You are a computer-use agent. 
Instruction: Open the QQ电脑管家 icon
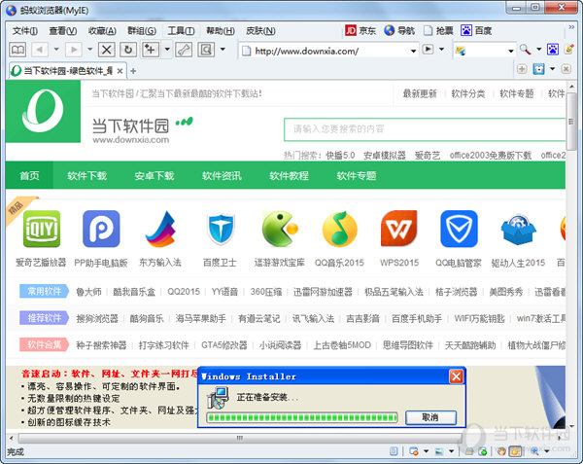pyautogui.click(x=459, y=229)
